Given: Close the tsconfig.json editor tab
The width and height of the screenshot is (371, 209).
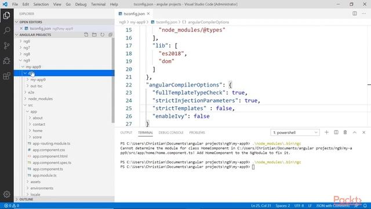Looking at the screenshot, I should click(148, 14).
